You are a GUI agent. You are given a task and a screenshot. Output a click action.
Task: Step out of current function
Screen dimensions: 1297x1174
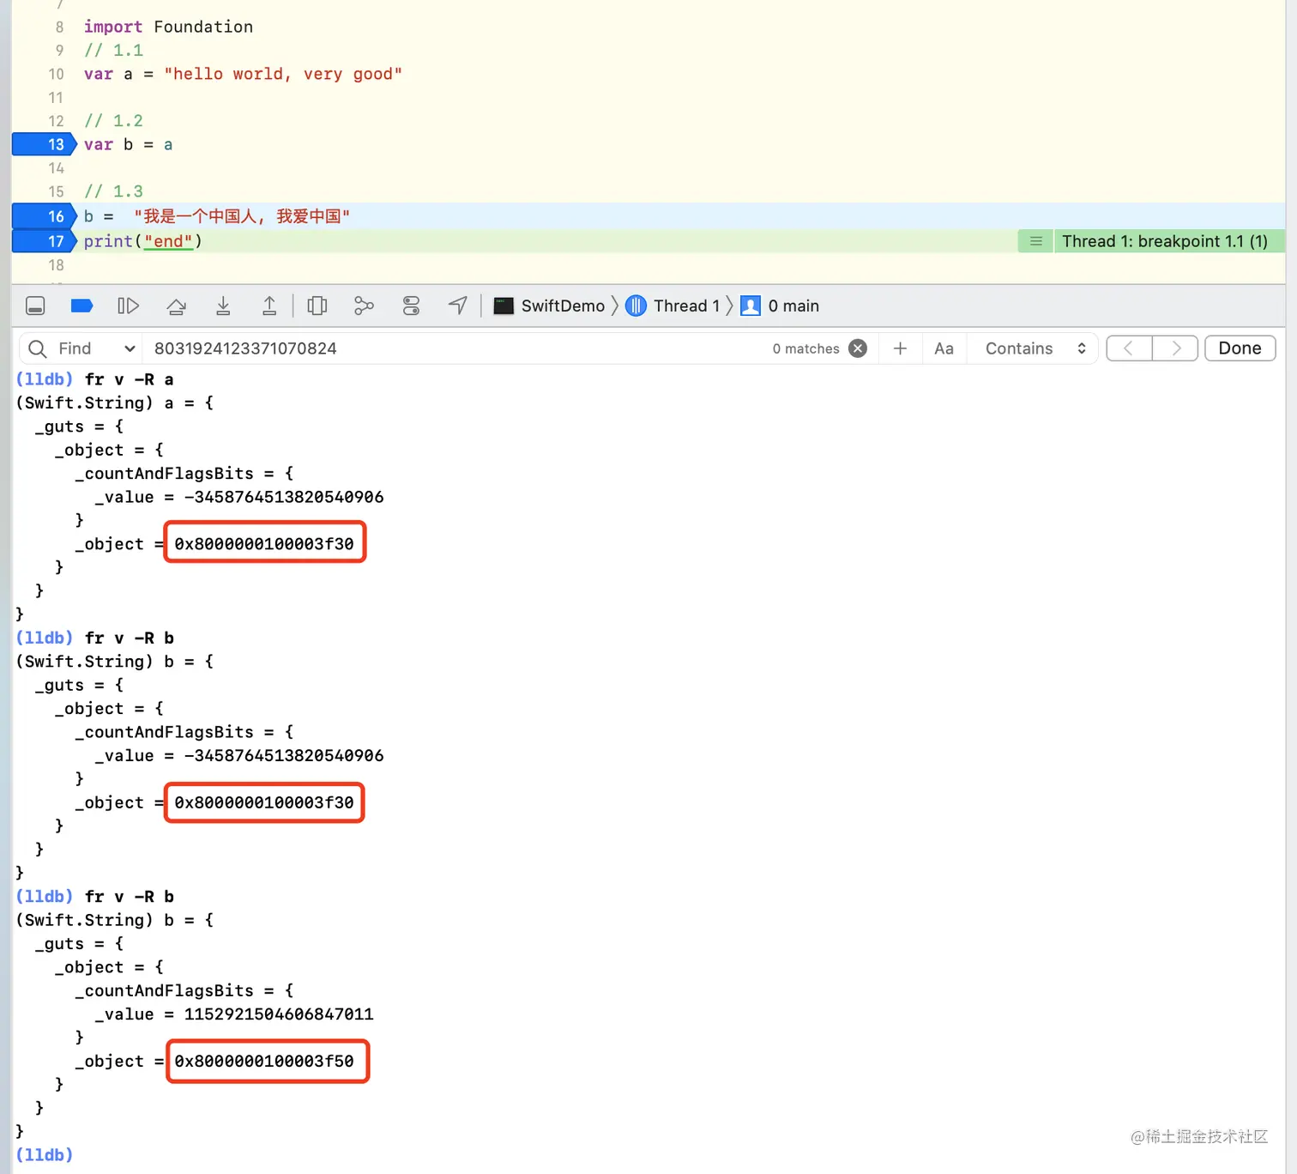tap(269, 306)
